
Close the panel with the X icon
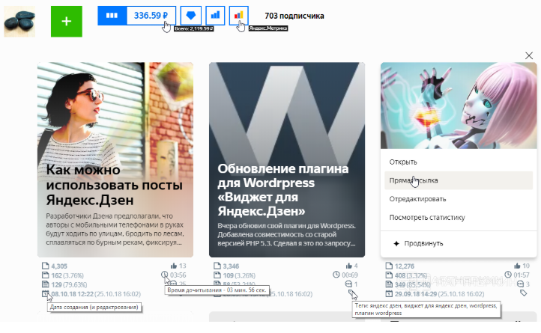[x=529, y=55]
